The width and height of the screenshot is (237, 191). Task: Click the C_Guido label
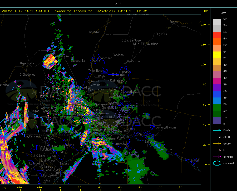(x=35, y=92)
